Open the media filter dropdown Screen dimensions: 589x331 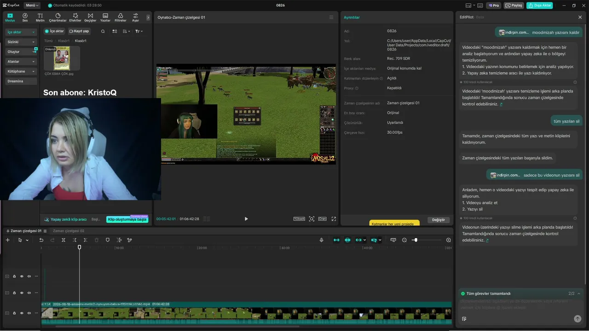pyautogui.click(x=139, y=31)
